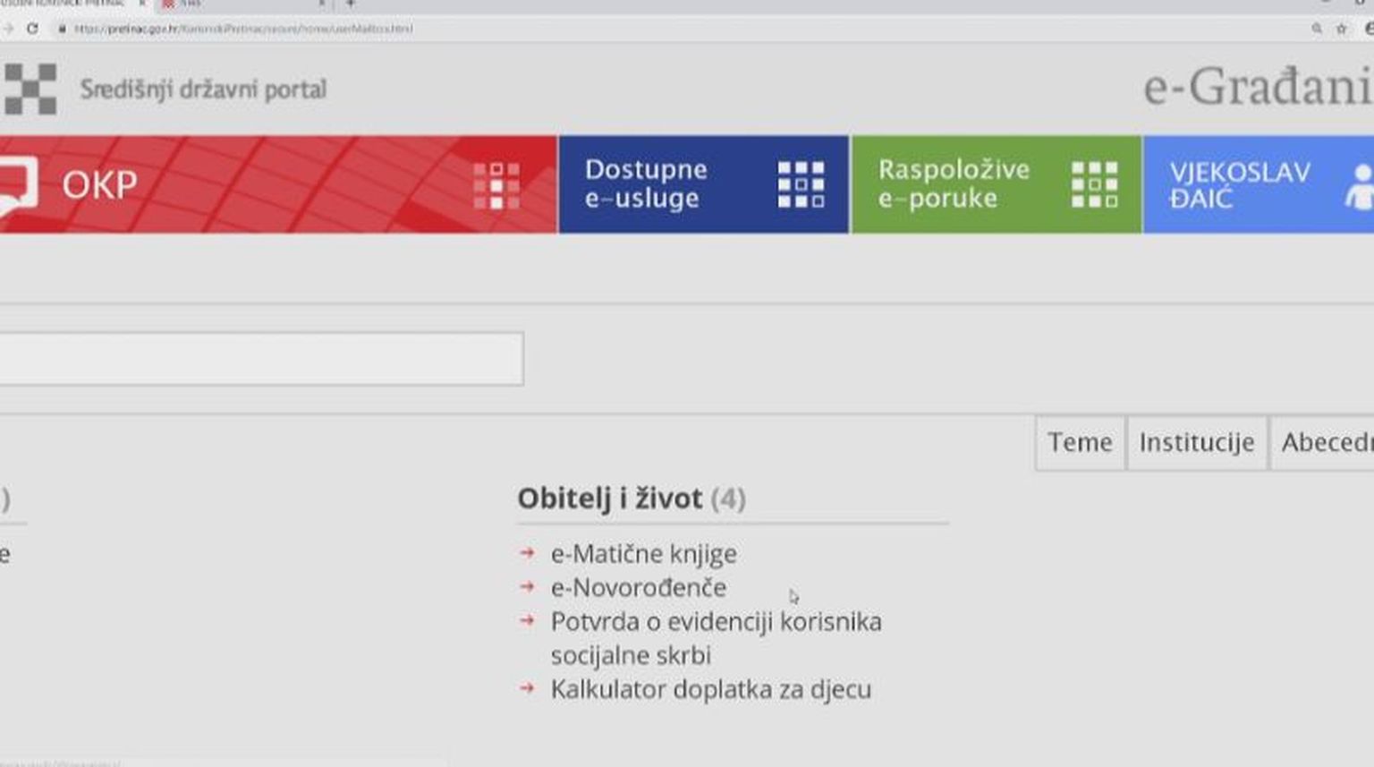Click the OKP speech bubble icon
This screenshot has height=767, width=1374.
[16, 185]
